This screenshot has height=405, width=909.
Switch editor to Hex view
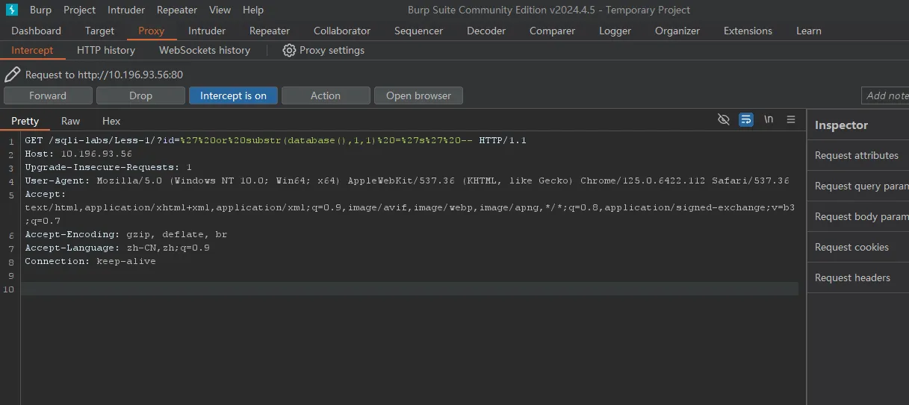tap(111, 121)
